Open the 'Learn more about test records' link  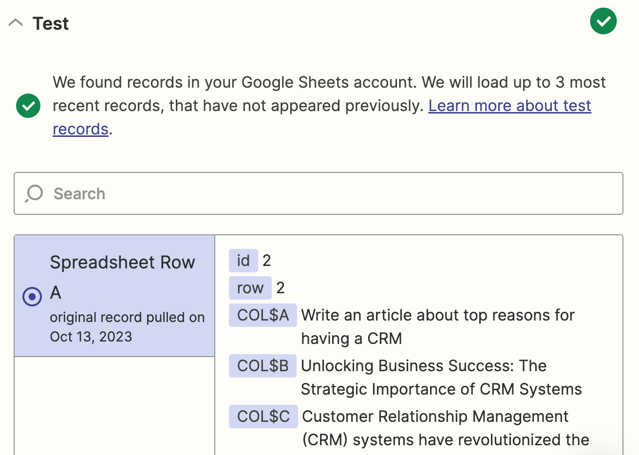coord(509,106)
